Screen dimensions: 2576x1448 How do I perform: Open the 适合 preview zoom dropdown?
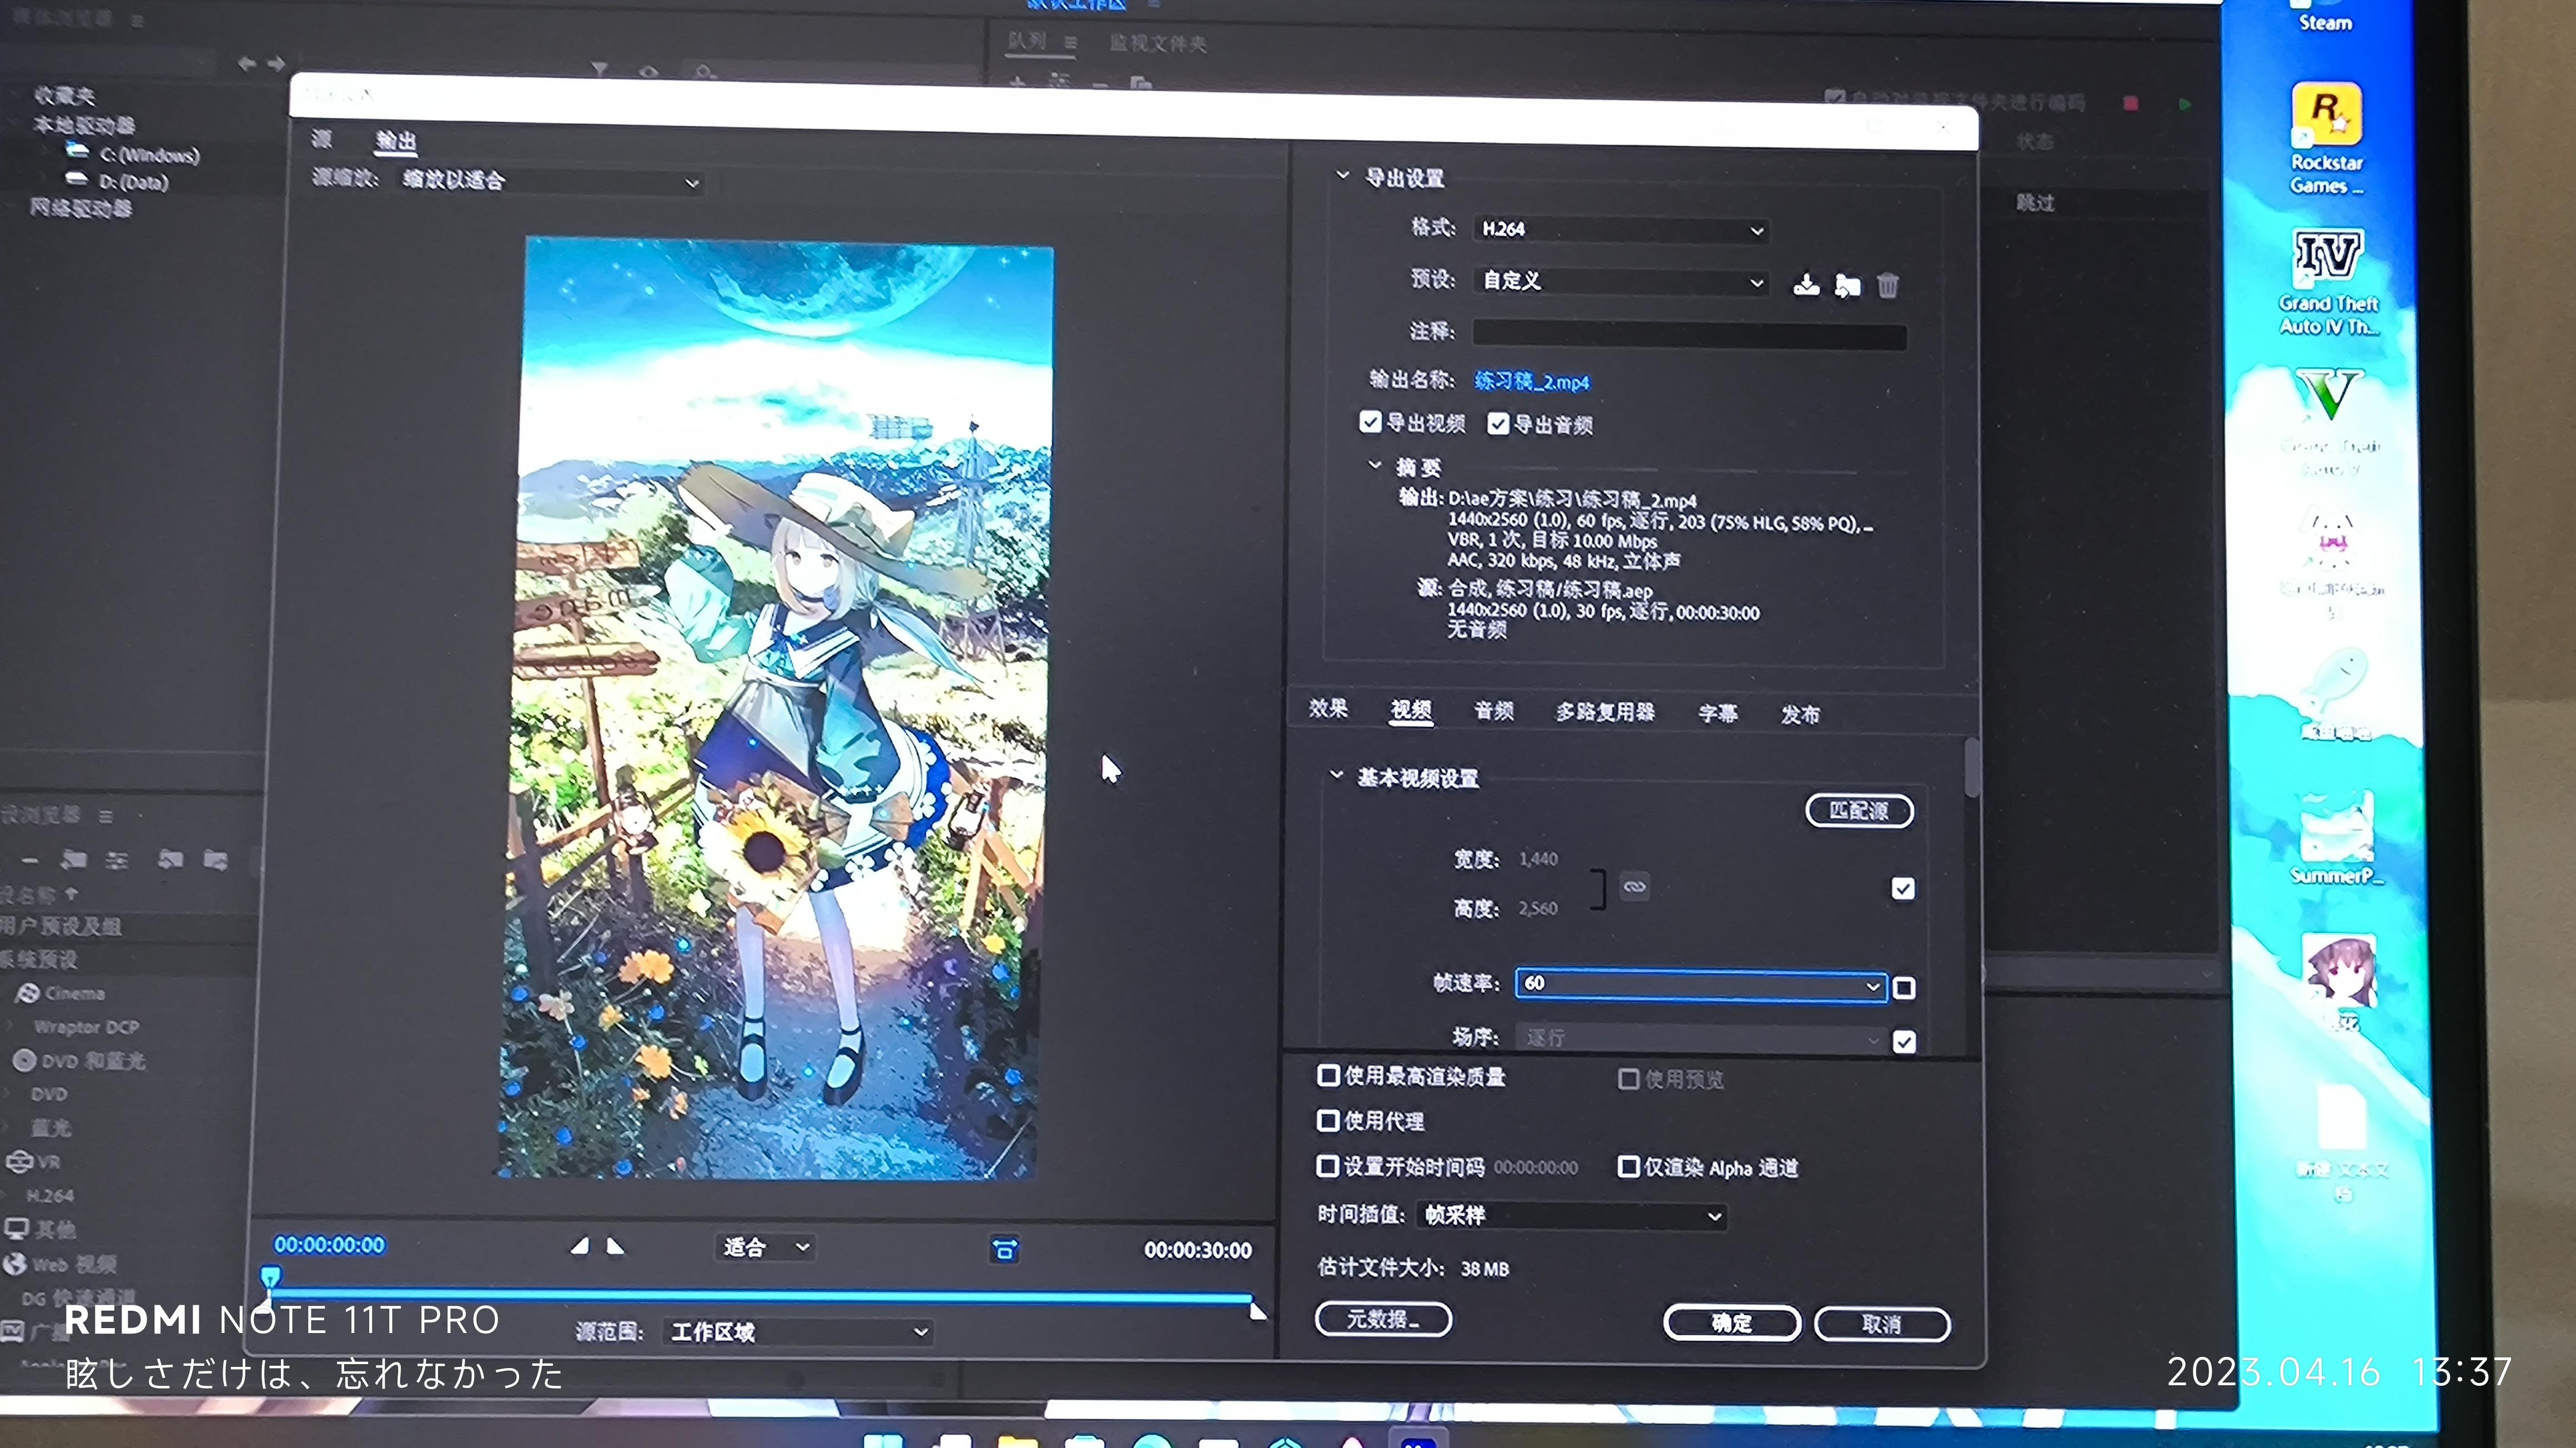pos(765,1247)
